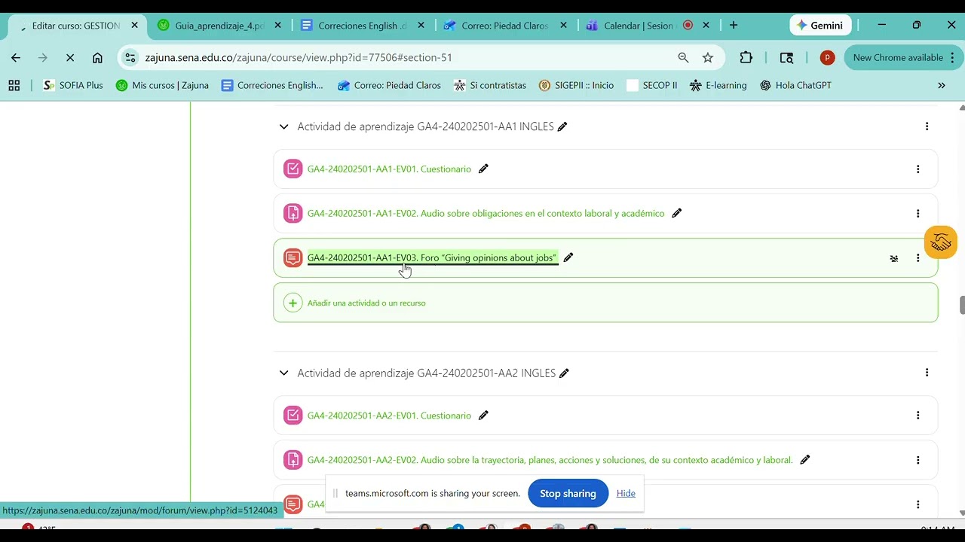Open three-dot menu for Foro Giving opinions
This screenshot has width=965, height=542.
[918, 258]
